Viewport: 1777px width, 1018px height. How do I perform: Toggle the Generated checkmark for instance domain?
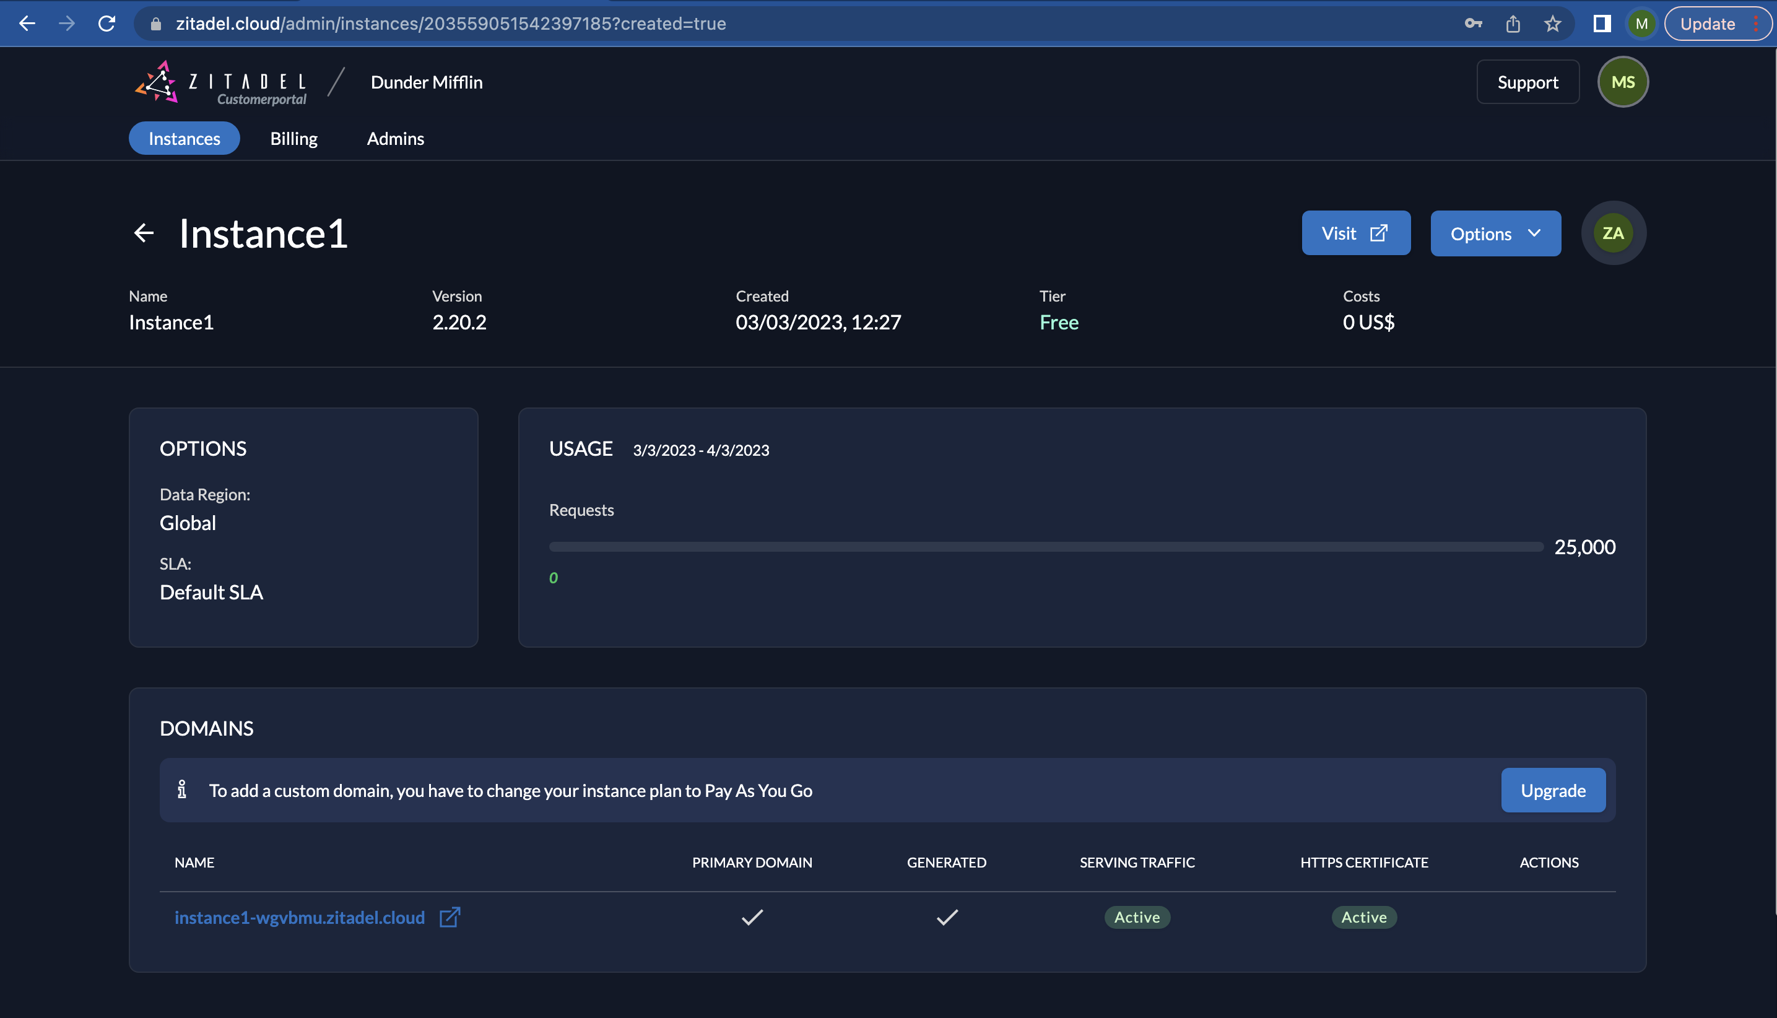946,916
